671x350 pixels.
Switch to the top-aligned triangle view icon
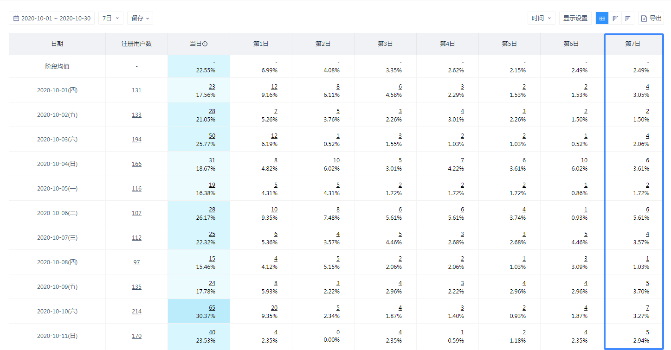click(x=627, y=19)
